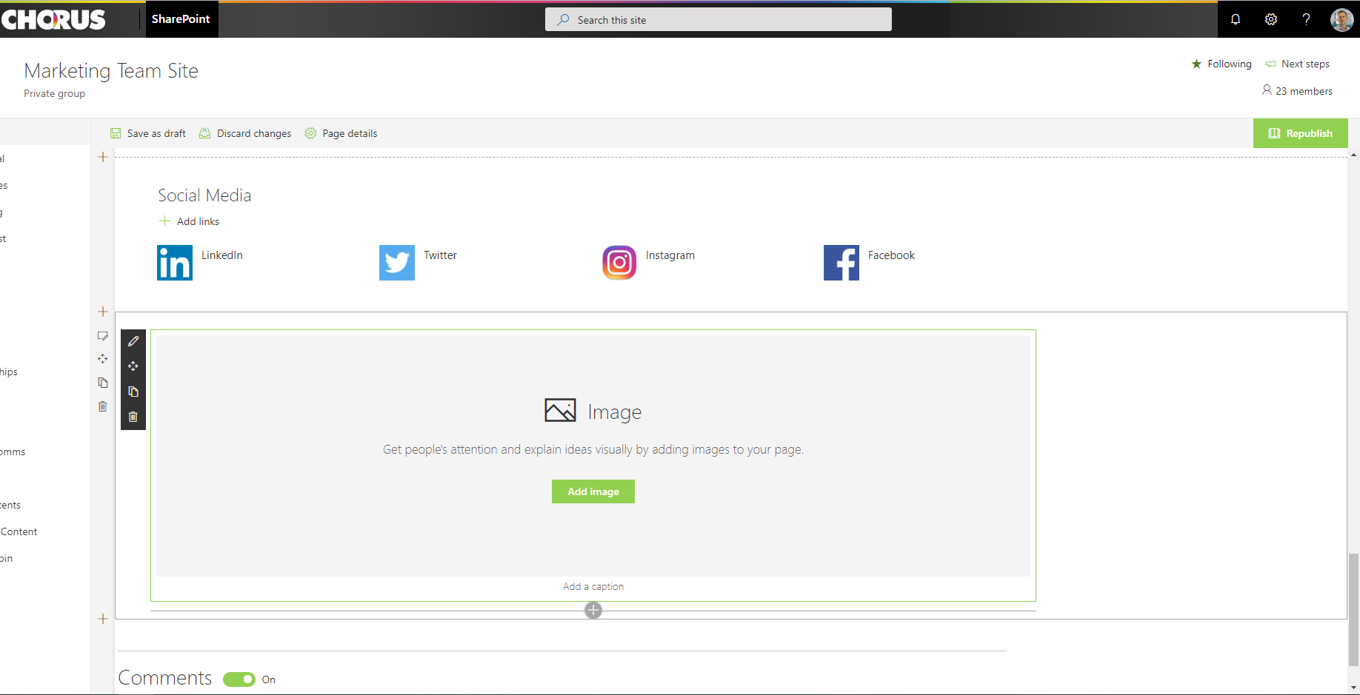The image size is (1360, 695).
Task: Open the user profile avatar
Action: 1341,19
